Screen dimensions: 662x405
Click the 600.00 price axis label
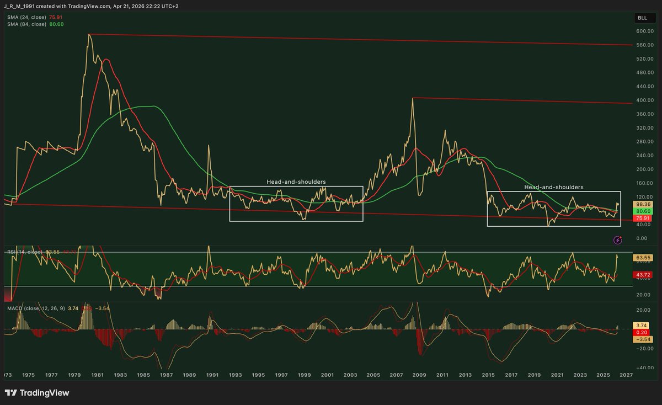(645, 31)
